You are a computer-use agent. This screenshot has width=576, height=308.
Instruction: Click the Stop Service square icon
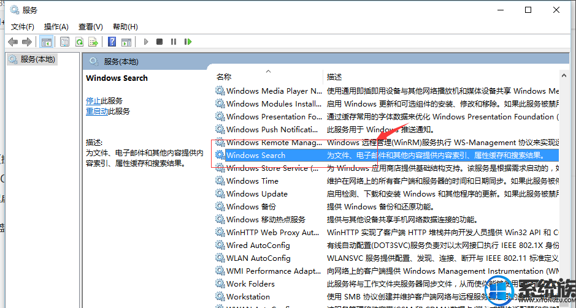pyautogui.click(x=159, y=42)
